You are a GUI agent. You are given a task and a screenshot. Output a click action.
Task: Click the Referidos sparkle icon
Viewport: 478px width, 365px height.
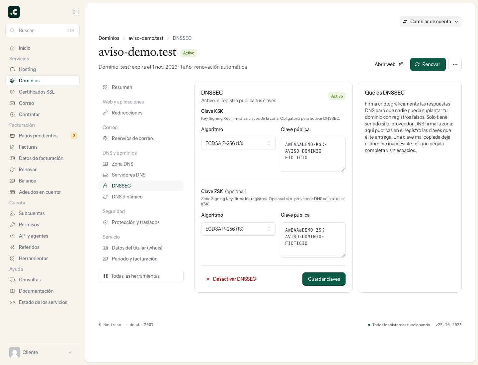pyautogui.click(x=12, y=247)
